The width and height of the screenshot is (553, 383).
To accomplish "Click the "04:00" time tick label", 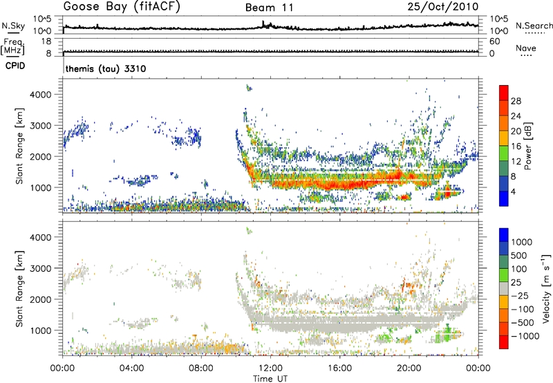I will 131,368.
